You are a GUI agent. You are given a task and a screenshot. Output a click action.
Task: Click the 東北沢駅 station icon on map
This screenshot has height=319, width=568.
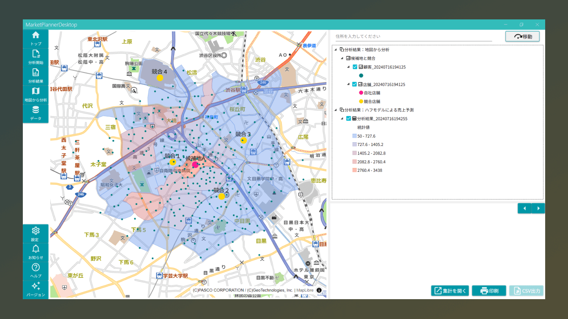[98, 44]
